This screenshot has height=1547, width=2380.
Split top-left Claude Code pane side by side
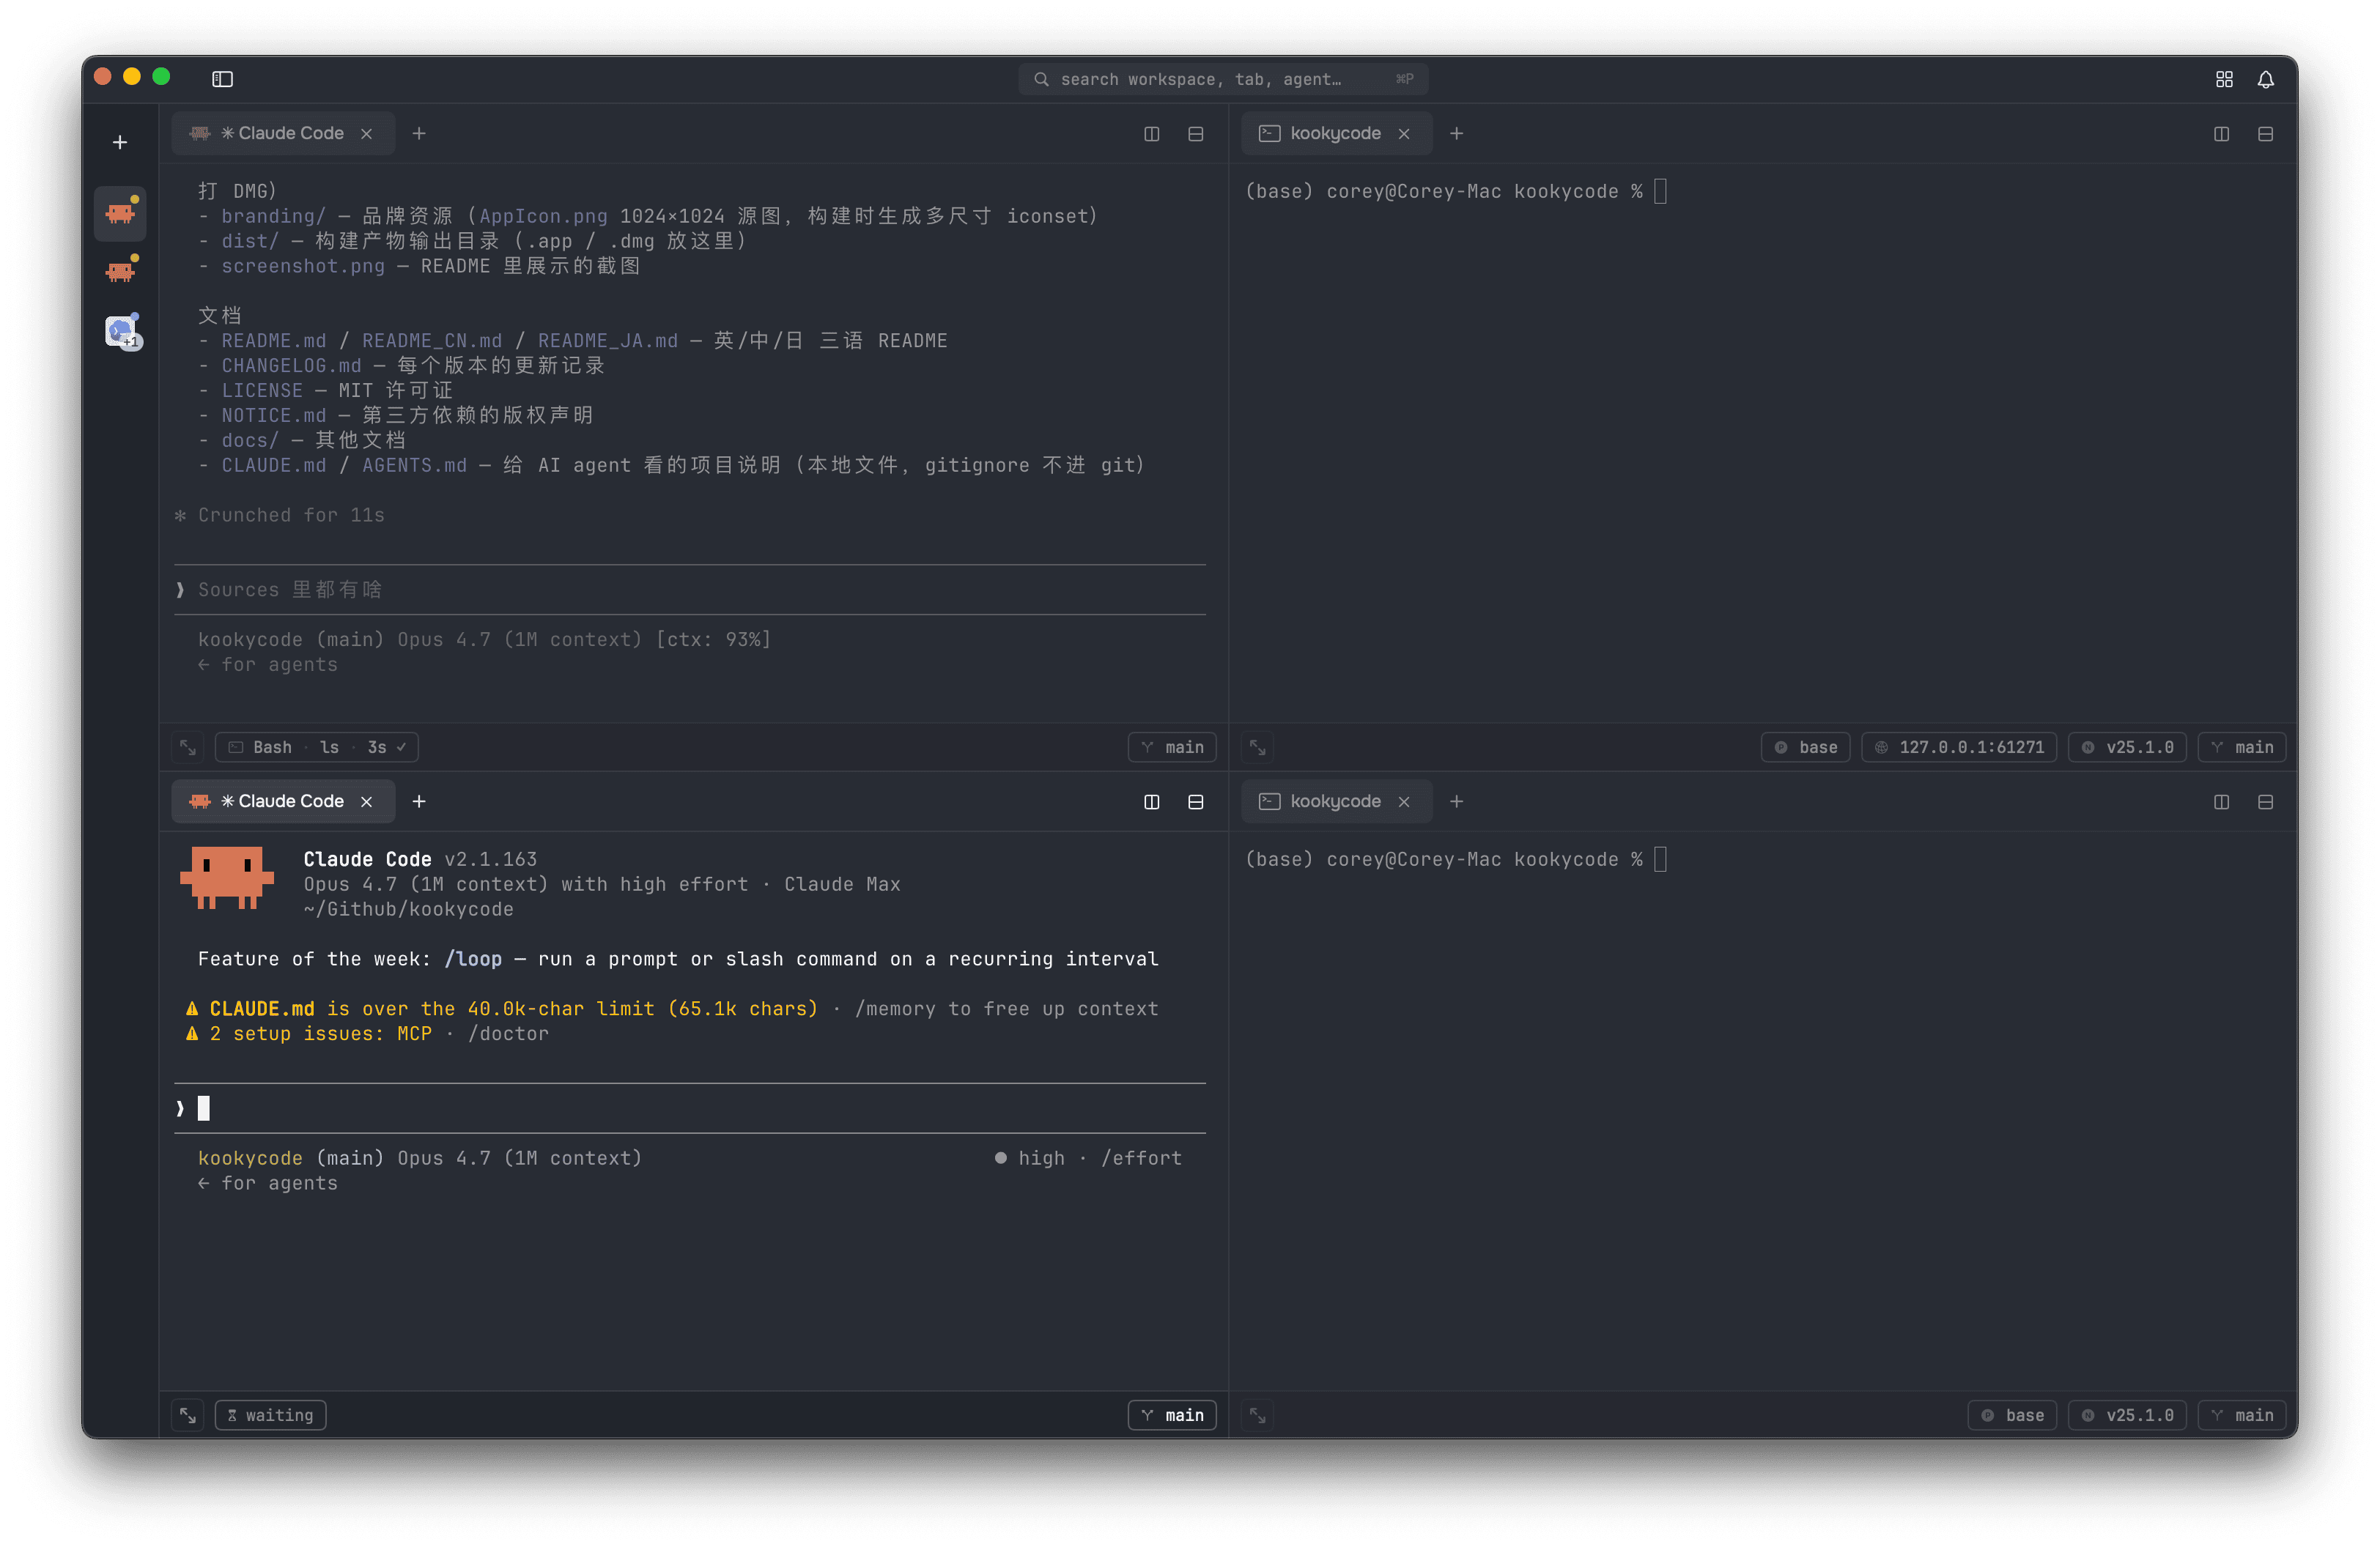point(1152,134)
